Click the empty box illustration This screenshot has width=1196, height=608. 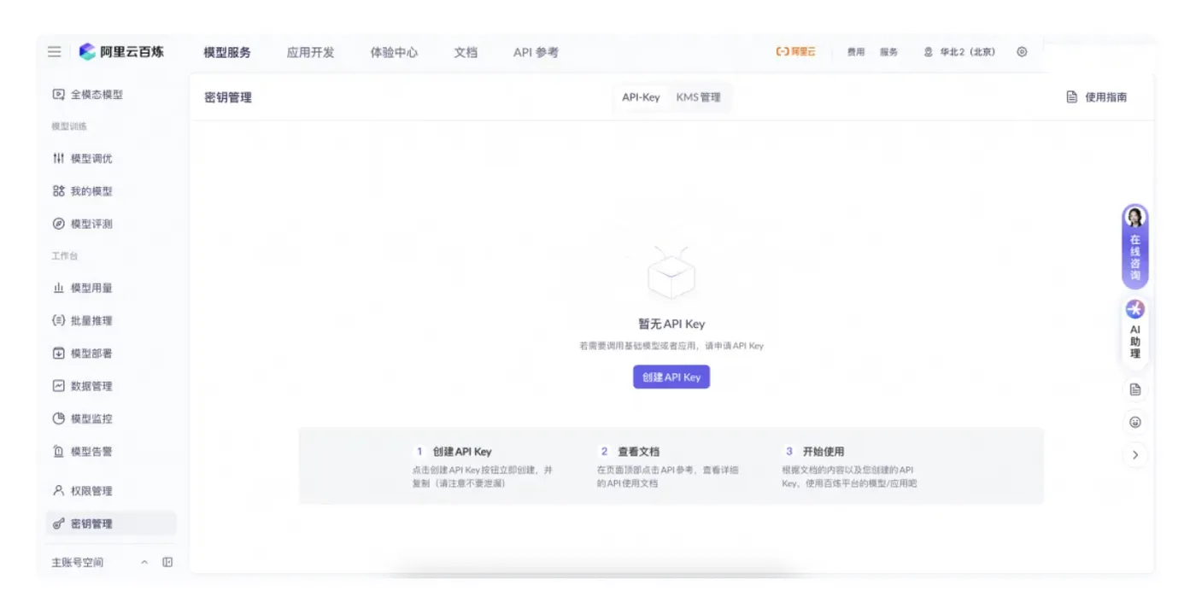671,273
